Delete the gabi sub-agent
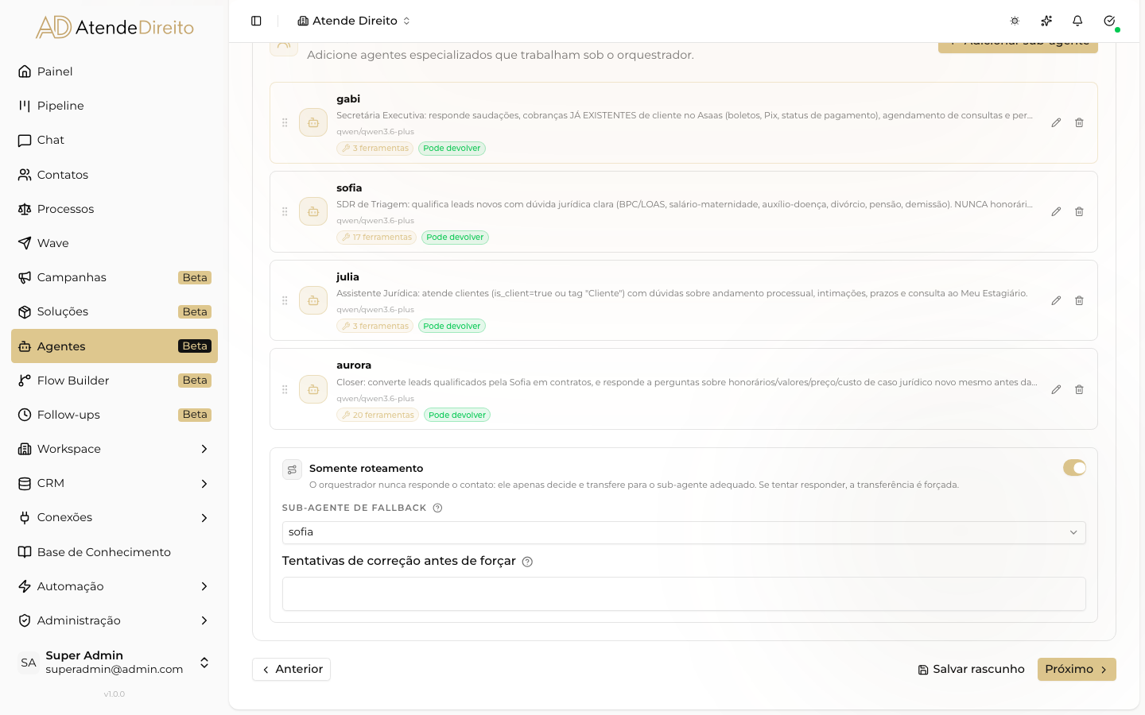The width and height of the screenshot is (1145, 715). point(1079,123)
